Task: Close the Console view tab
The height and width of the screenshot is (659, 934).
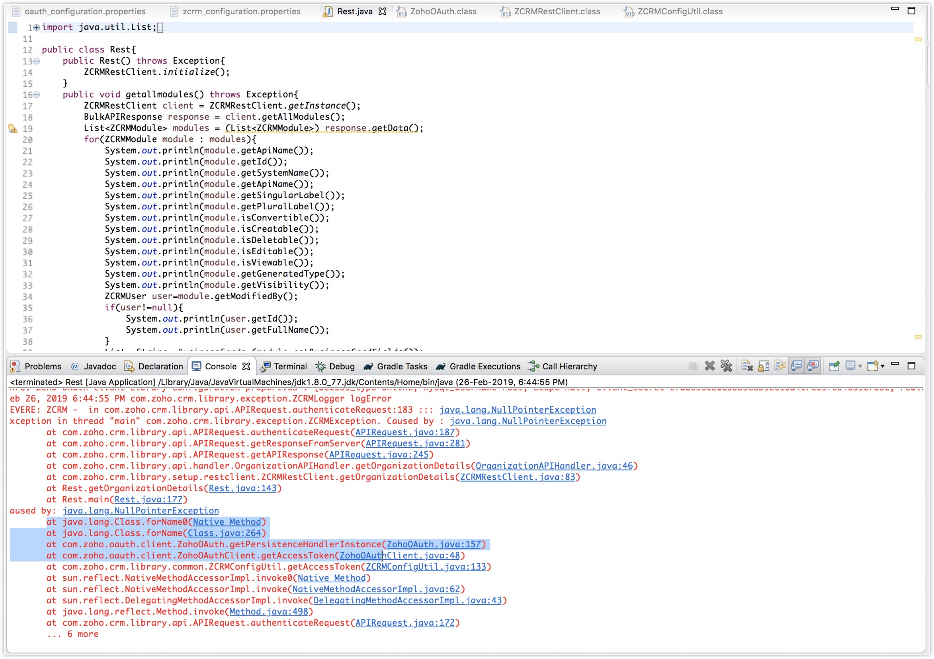Action: tap(247, 366)
